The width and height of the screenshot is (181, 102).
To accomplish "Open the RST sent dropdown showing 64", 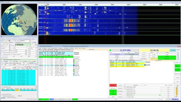I will (x=26, y=50).
